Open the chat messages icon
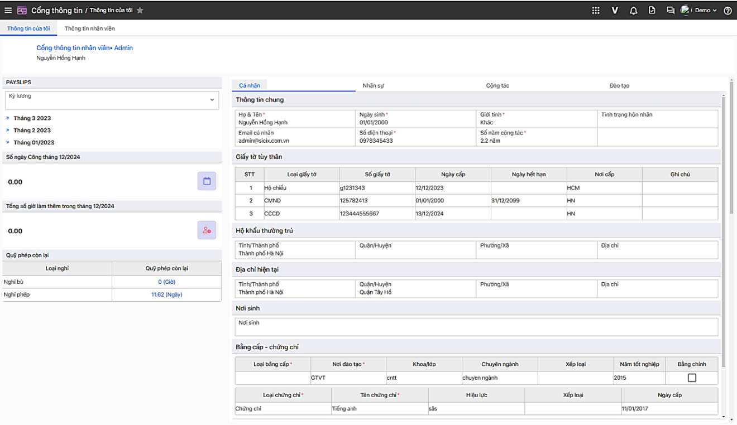Image resolution: width=737 pixels, height=425 pixels. pos(671,11)
